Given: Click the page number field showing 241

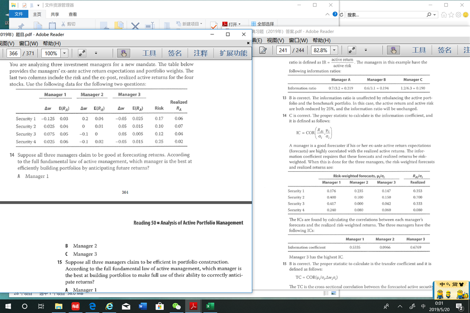Looking at the screenshot, I should click(x=283, y=50).
